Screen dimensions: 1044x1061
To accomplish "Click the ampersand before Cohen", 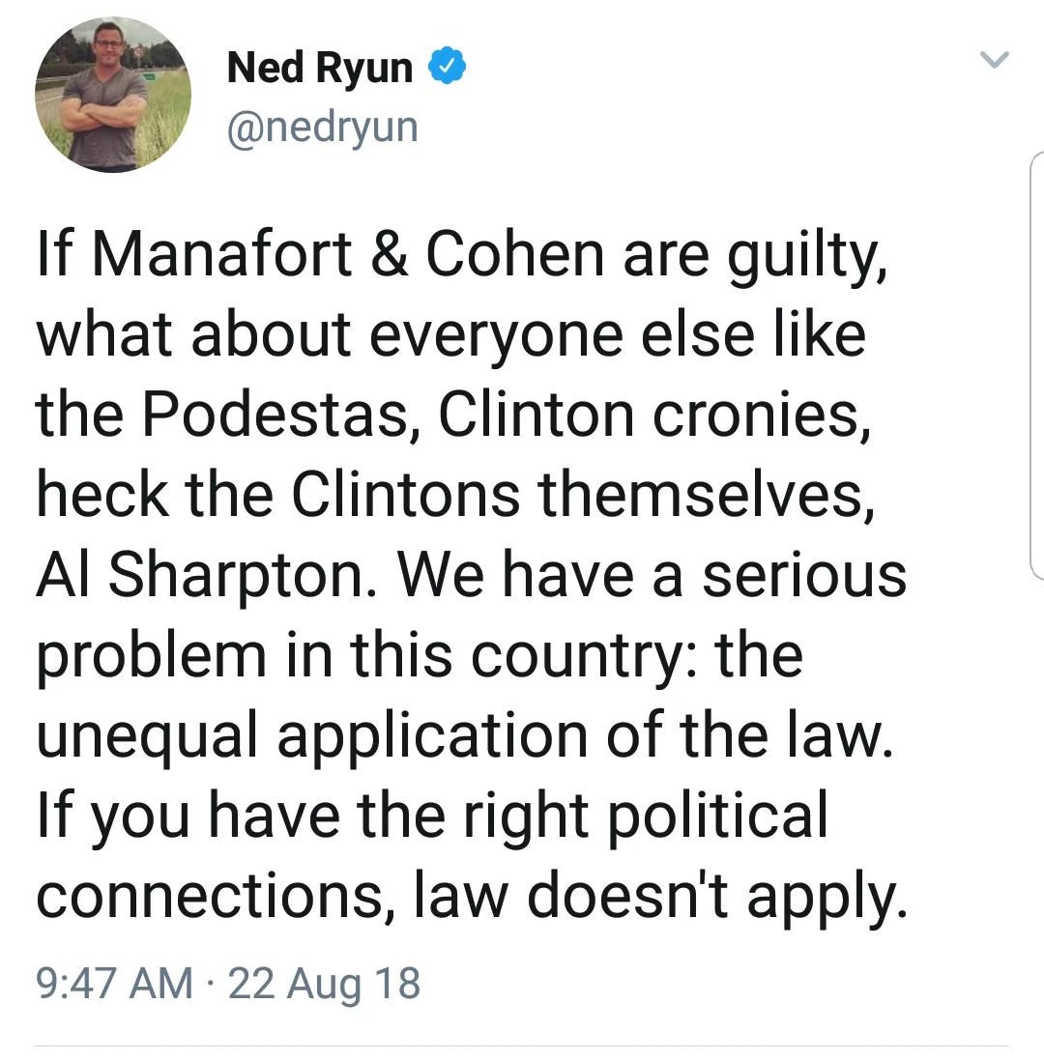I will (x=390, y=254).
